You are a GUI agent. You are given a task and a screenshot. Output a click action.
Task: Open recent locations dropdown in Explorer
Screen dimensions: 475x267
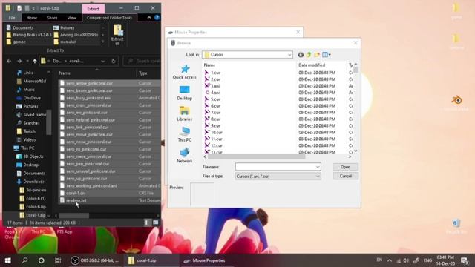pos(27,61)
